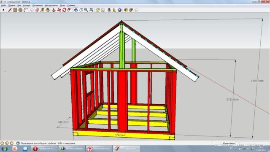Screen dimensions: 270x152
Task: Choose the Select arrow tool
Action: click(3, 10)
